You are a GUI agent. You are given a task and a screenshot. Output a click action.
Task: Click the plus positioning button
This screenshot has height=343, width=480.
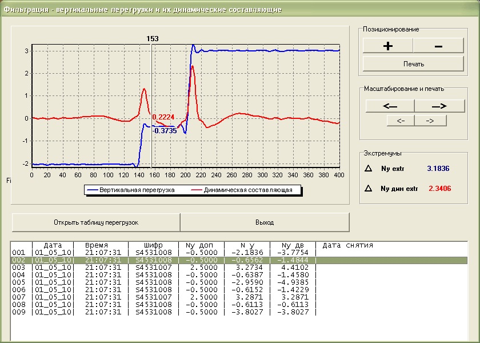[x=387, y=46]
